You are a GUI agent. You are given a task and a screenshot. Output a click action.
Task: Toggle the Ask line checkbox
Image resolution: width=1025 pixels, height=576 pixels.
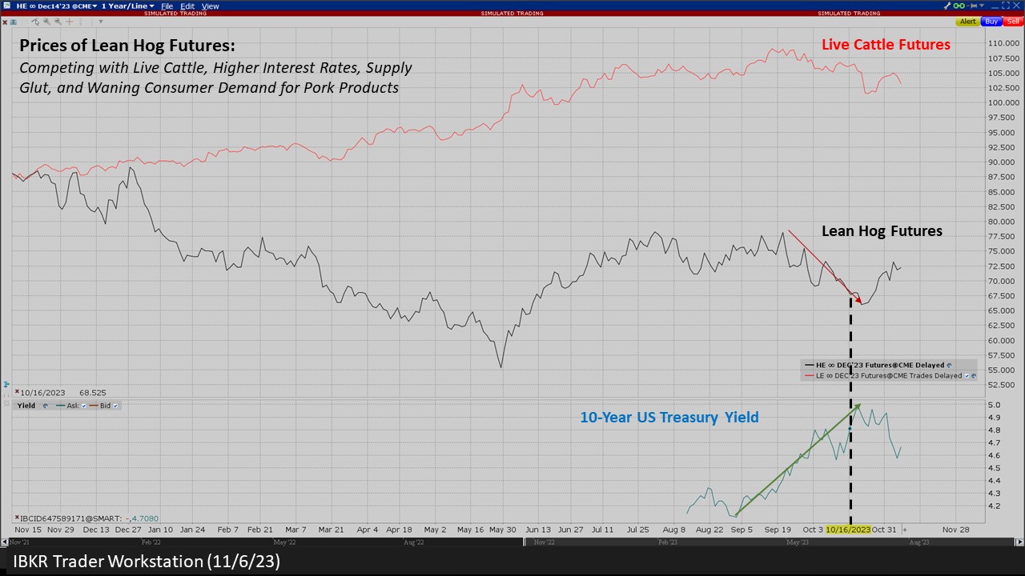click(x=83, y=406)
